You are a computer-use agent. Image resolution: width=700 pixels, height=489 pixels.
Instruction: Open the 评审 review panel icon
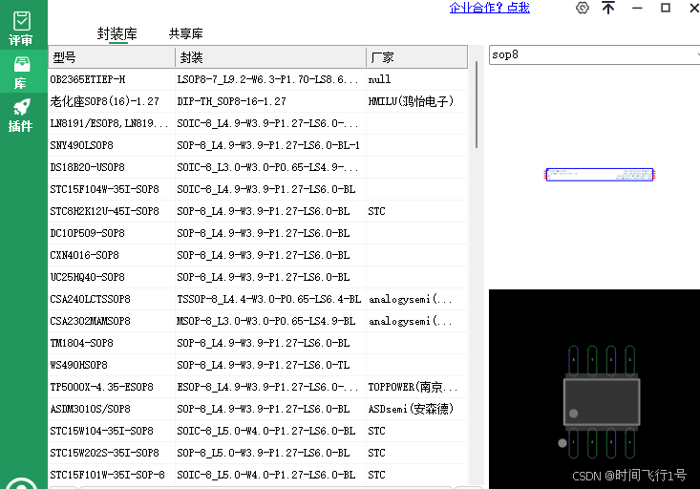pos(21,28)
